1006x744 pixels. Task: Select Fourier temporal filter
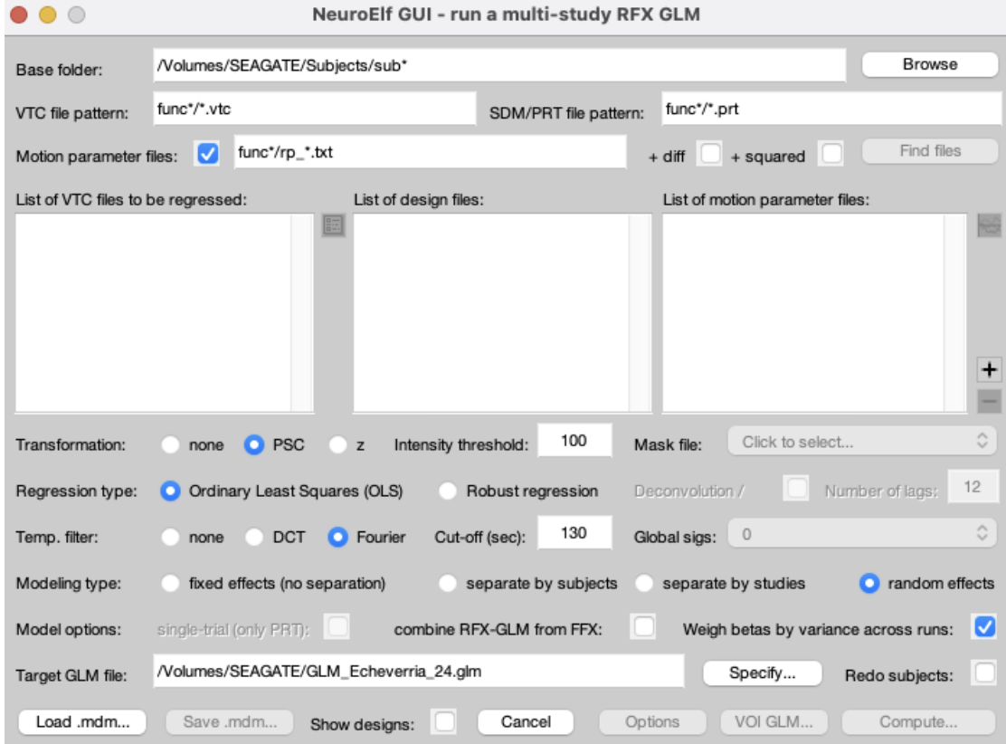tap(337, 537)
